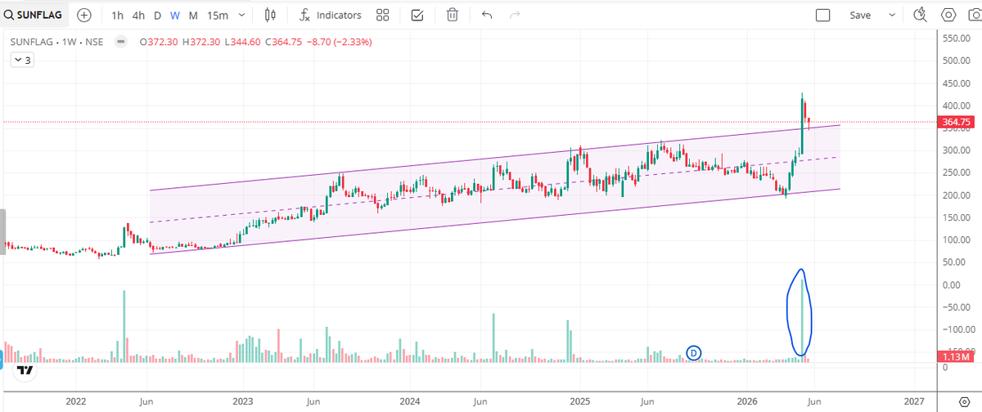Click the 200.00 price axis label
Image resolution: width=982 pixels, height=412 pixels.
click(957, 195)
